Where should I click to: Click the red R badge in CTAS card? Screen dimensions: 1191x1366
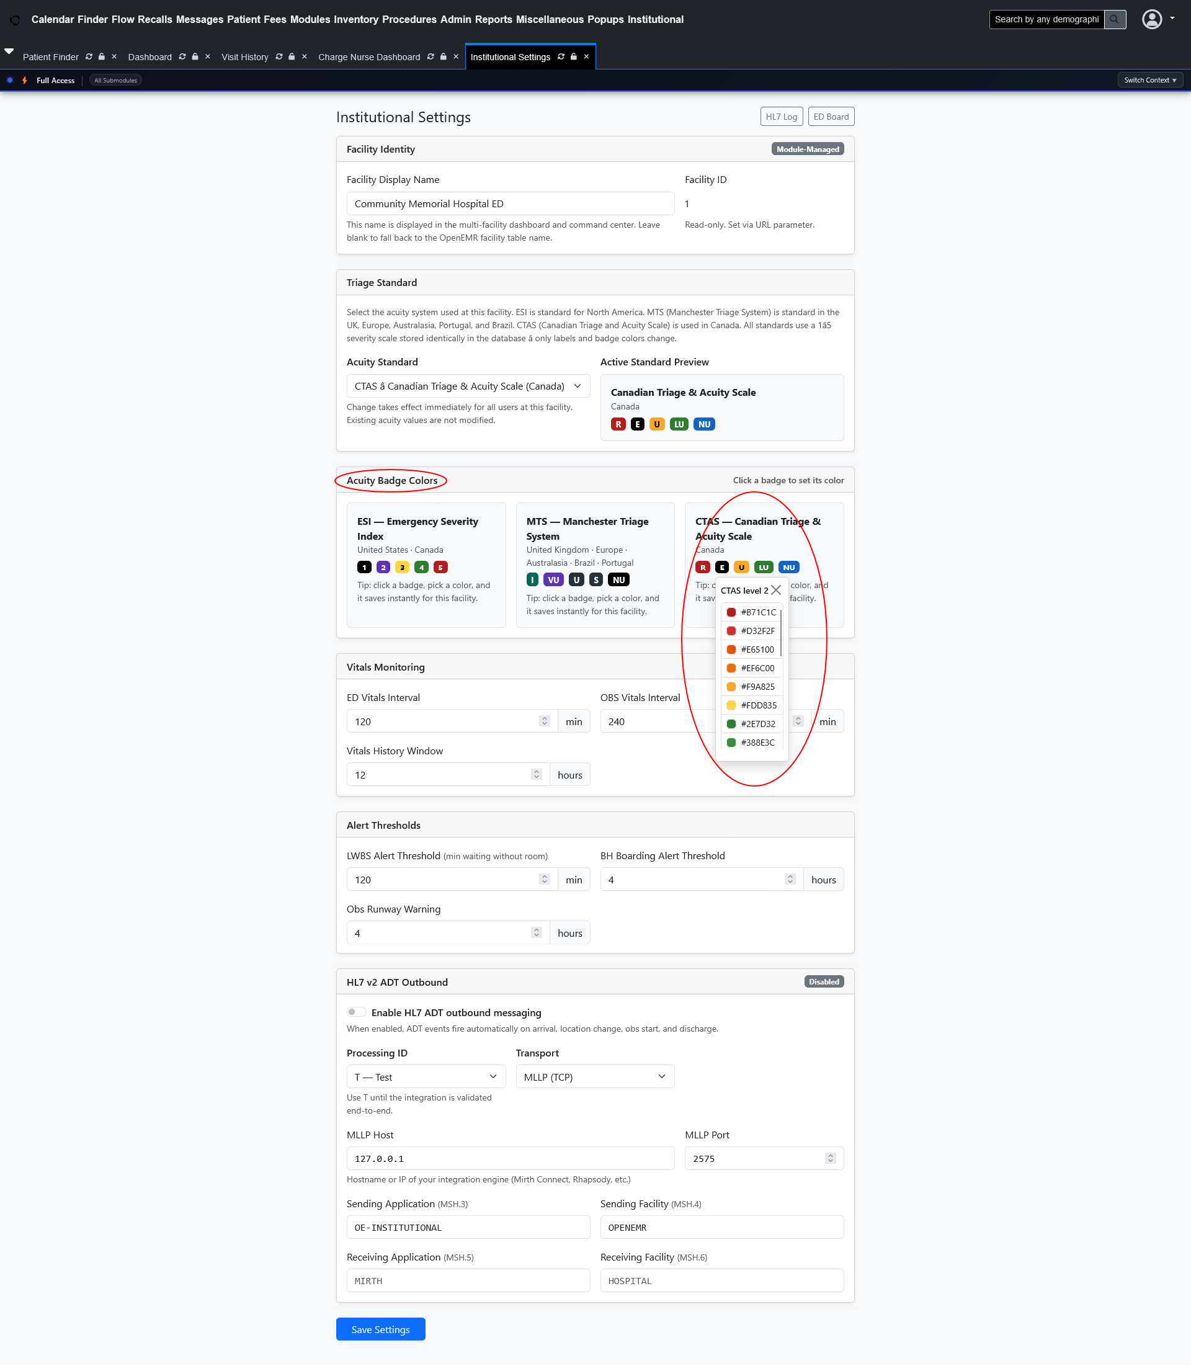[702, 567]
